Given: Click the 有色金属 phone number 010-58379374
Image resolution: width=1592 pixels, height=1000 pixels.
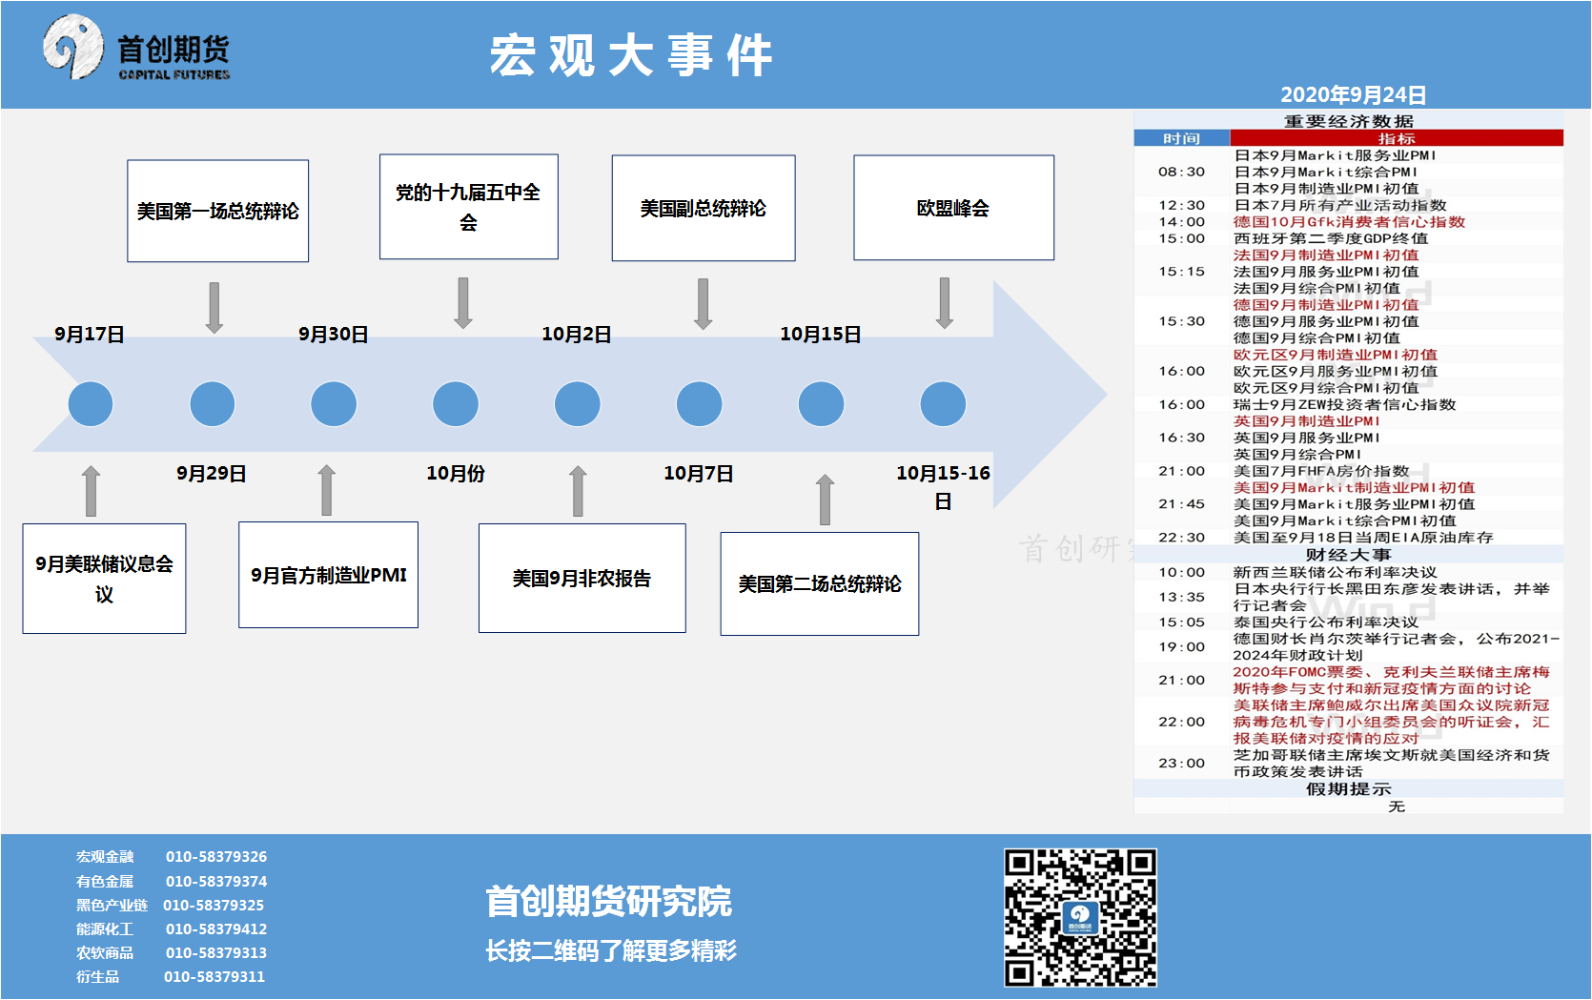Looking at the screenshot, I should click(x=216, y=882).
